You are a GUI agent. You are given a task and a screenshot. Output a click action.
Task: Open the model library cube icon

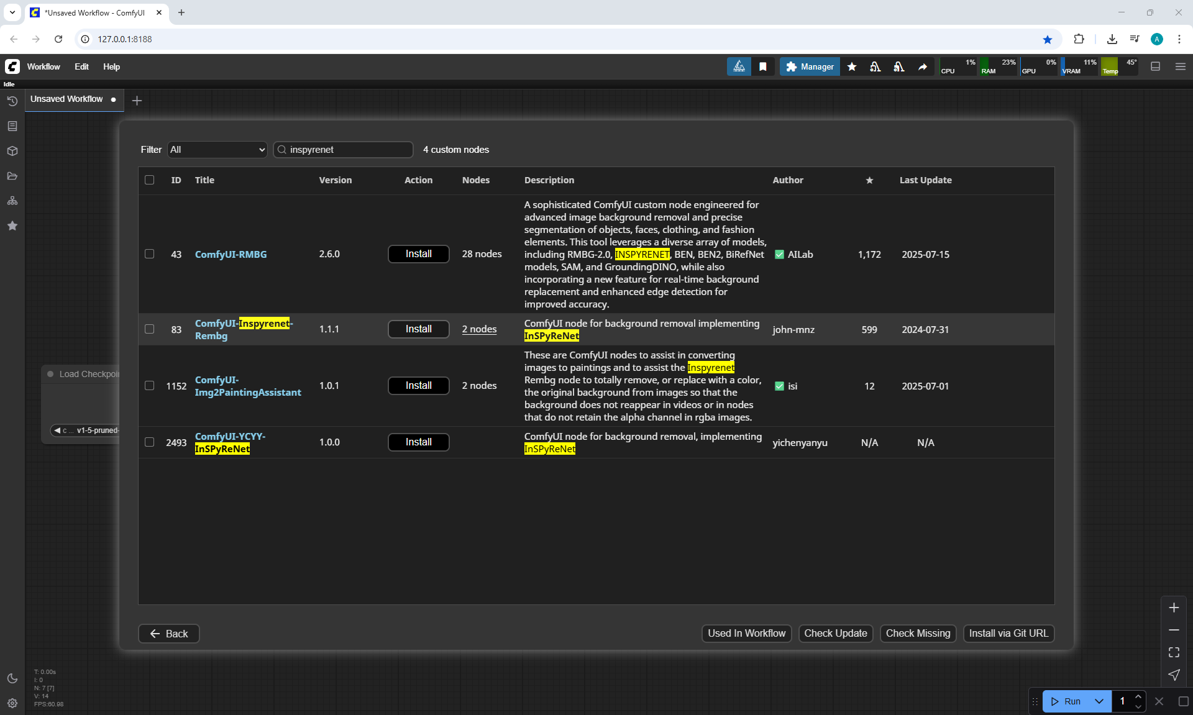pyautogui.click(x=12, y=151)
